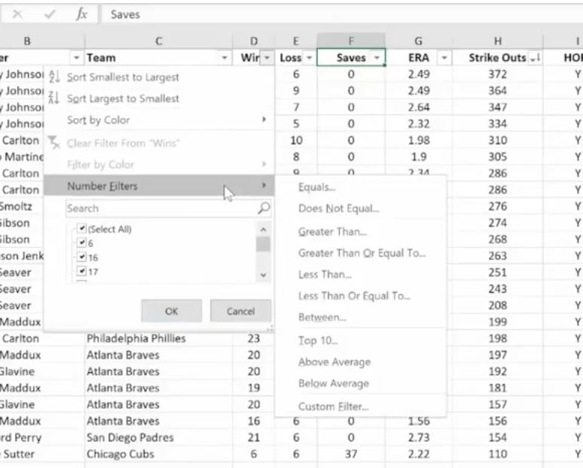The image size is (583, 468).
Task: Uncheck the value 17 checkbox
Action: click(82, 271)
